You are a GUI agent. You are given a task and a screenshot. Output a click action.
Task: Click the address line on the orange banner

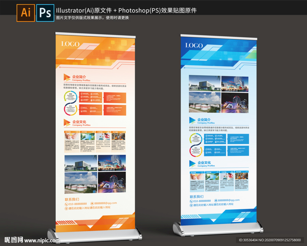pos(89,208)
